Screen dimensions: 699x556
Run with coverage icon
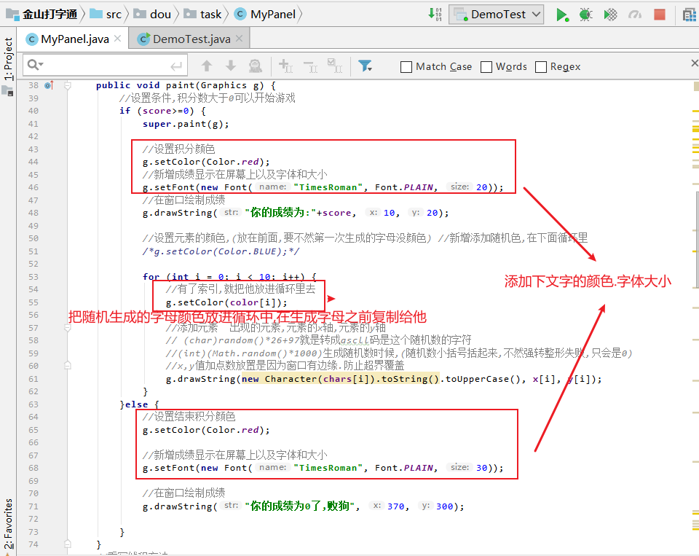tap(610, 15)
